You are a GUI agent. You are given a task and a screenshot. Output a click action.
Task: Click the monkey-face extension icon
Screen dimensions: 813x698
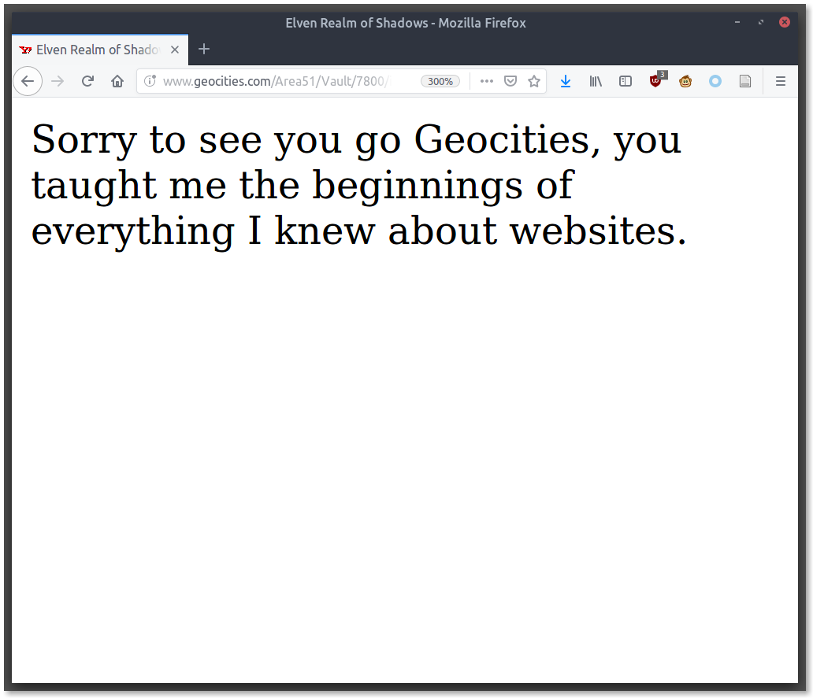coord(685,81)
